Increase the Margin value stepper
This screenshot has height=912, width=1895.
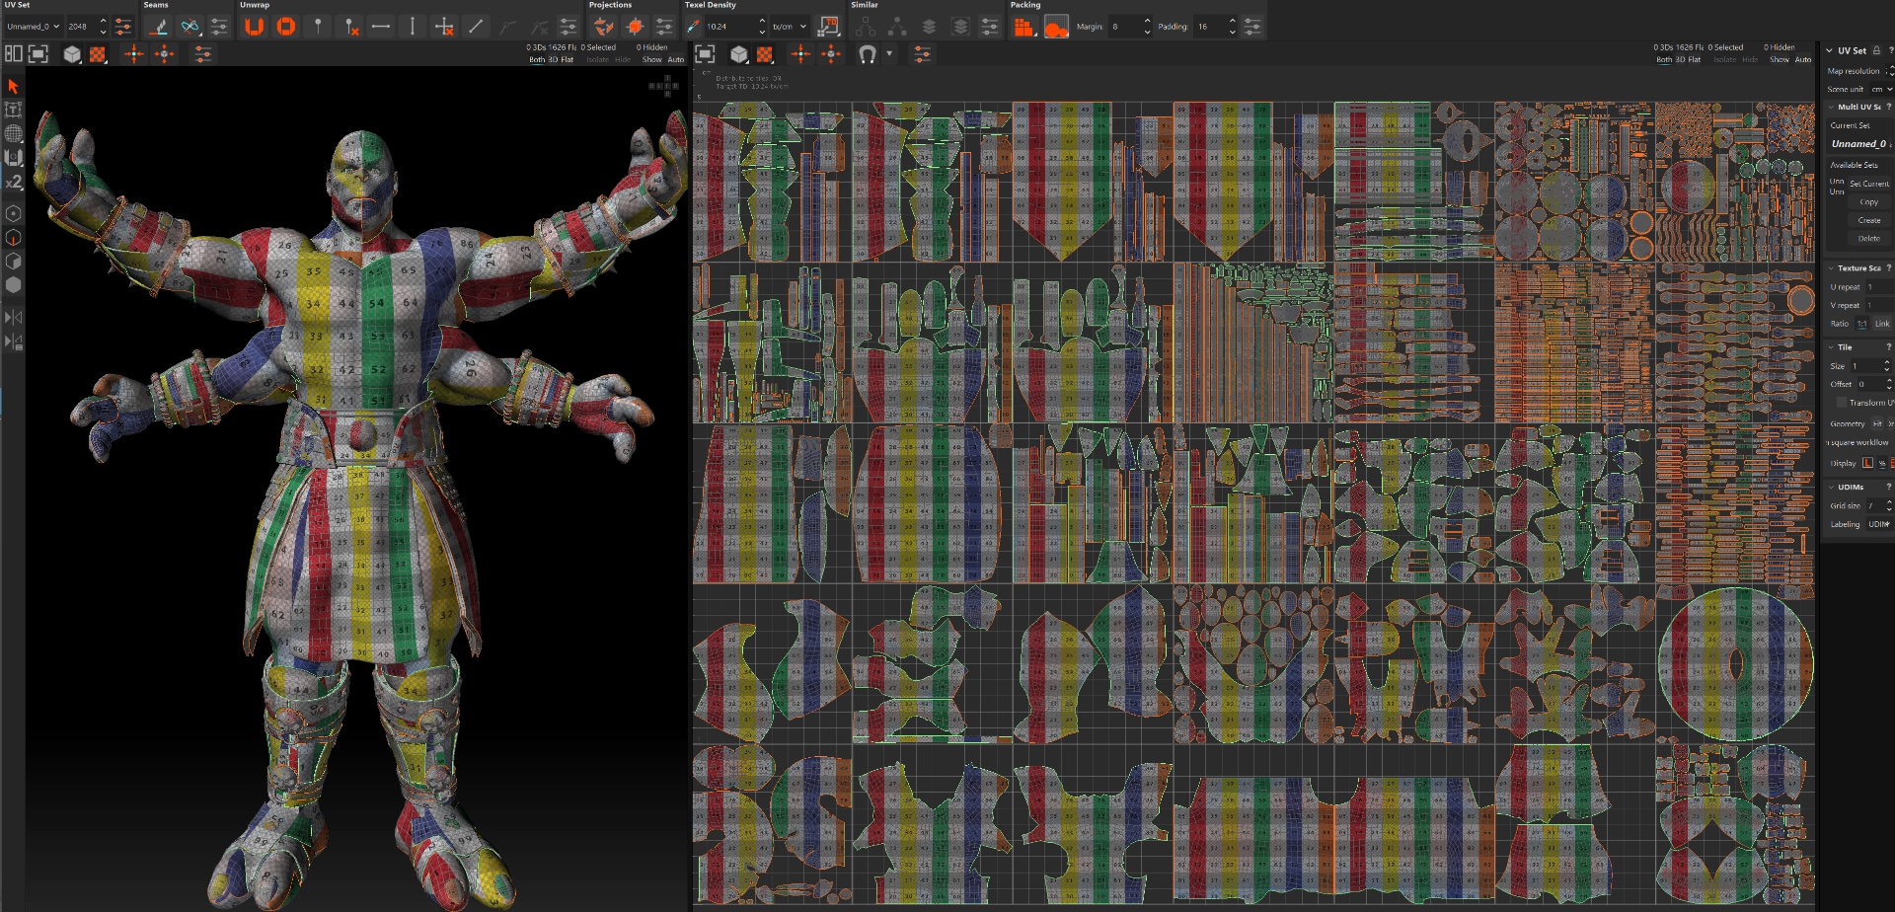pyautogui.click(x=1147, y=22)
